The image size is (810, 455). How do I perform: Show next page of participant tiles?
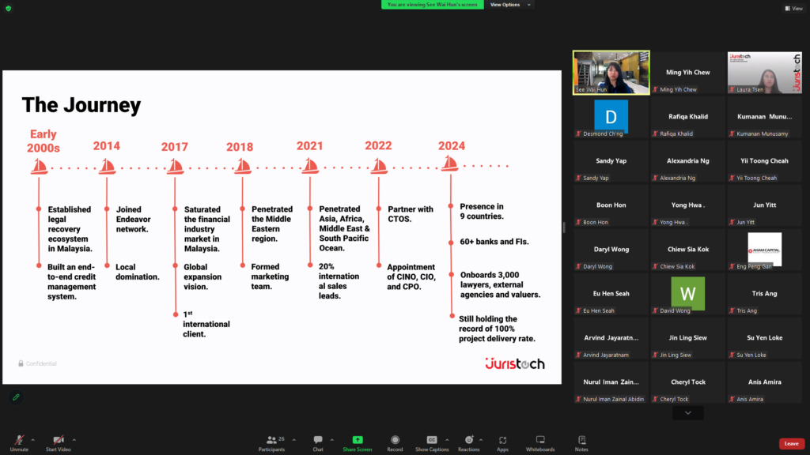(687, 412)
